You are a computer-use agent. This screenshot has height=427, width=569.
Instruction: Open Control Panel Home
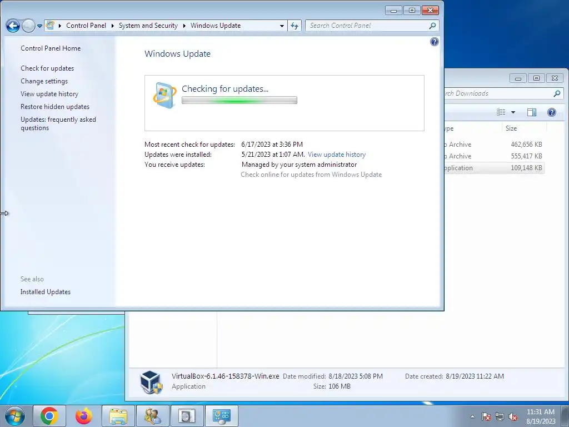click(51, 48)
